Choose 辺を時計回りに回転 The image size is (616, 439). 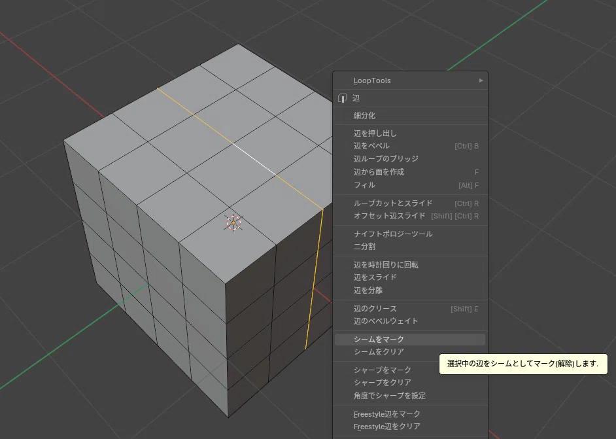pos(410,264)
